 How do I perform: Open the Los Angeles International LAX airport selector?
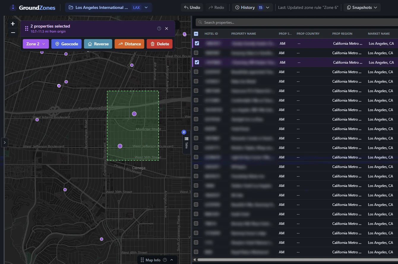(x=108, y=7)
